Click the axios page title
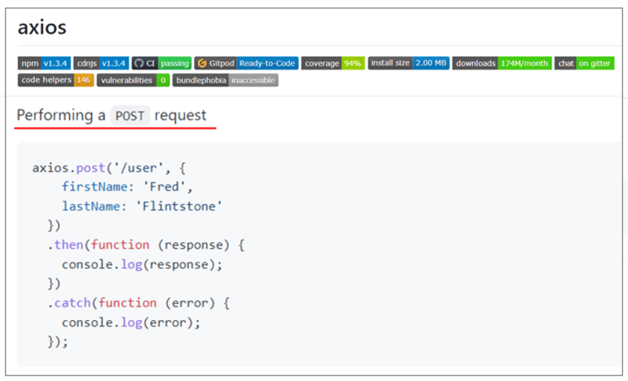The image size is (628, 381). click(x=42, y=28)
